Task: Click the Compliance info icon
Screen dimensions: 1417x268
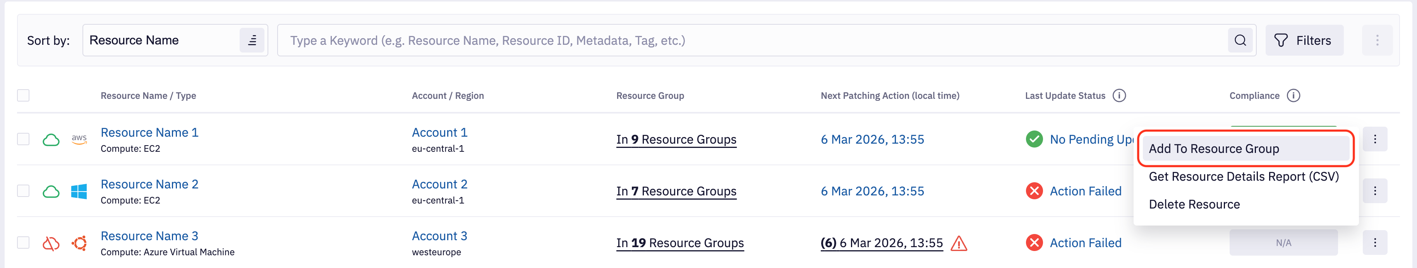Action: tap(1293, 95)
